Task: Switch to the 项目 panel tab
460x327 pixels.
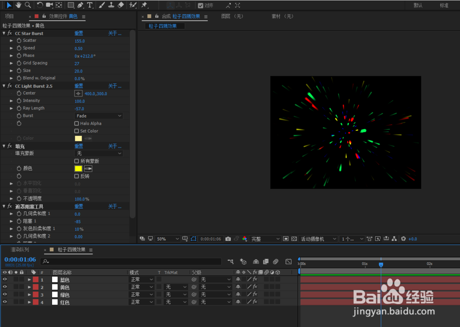Action: 9,16
